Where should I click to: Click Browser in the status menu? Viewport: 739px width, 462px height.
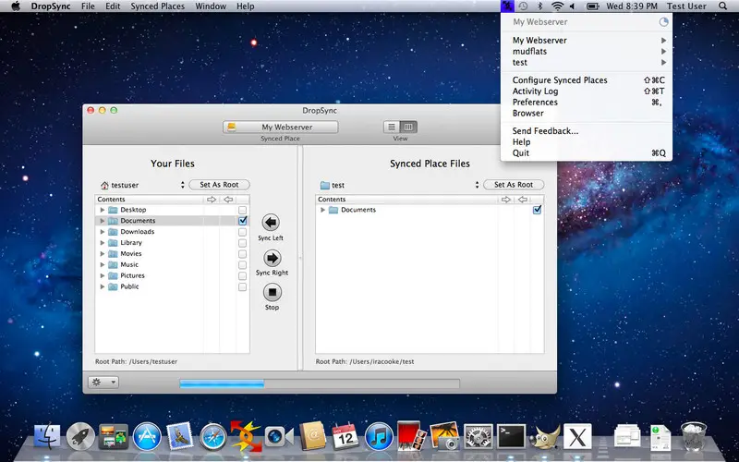587,113
